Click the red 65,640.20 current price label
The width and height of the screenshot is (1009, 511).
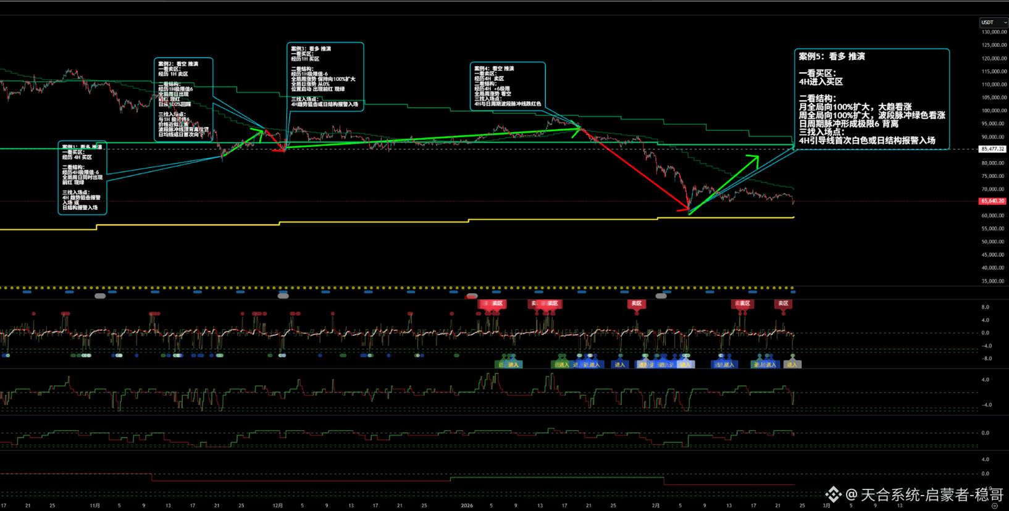(x=992, y=201)
